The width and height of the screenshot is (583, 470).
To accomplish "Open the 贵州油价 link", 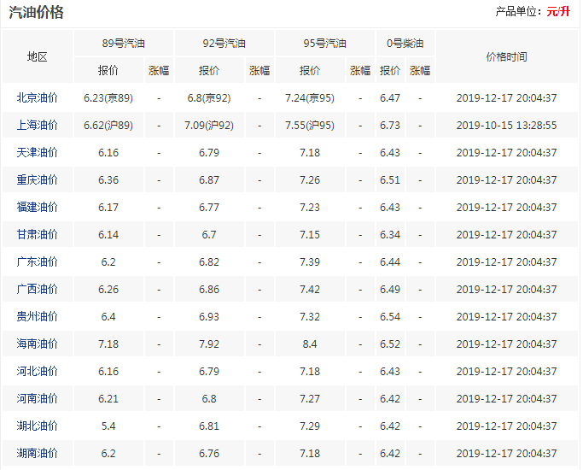I will coord(38,316).
